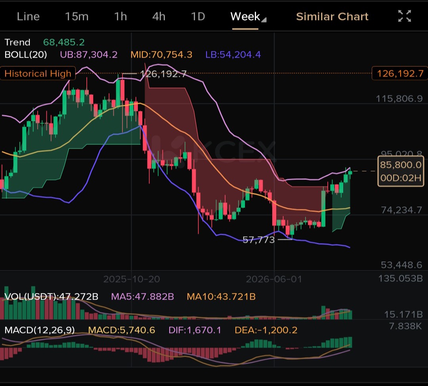
Task: Expand Week timeframe dropdown arrow
Action: coord(264,20)
